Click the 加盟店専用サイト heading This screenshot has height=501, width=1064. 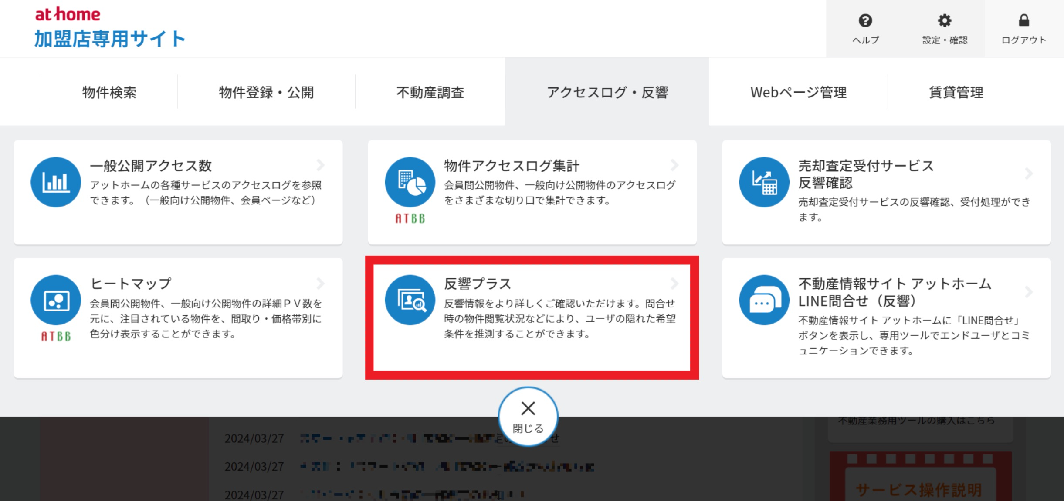pos(110,39)
